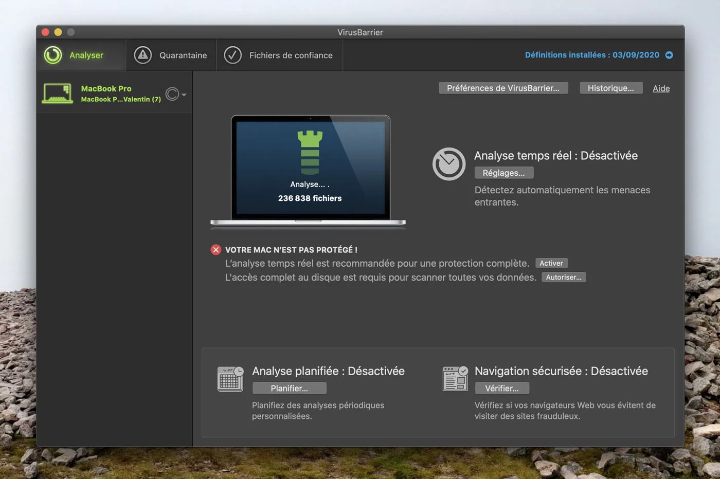Click the Fichiers de confiance checkmark icon
The image size is (720, 479).
pos(232,55)
